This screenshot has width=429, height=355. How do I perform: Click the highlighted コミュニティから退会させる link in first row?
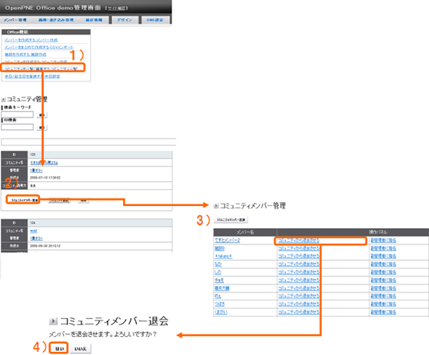coord(299,241)
